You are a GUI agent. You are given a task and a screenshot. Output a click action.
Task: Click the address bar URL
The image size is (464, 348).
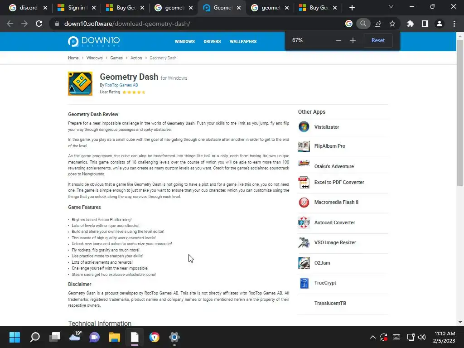point(127,24)
